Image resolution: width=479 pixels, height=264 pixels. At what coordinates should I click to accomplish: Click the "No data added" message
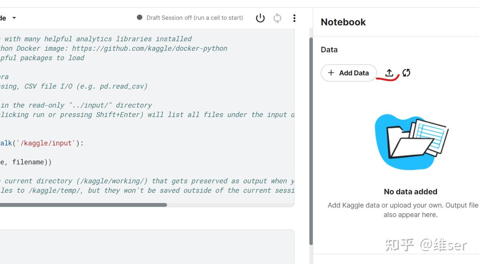click(x=410, y=192)
